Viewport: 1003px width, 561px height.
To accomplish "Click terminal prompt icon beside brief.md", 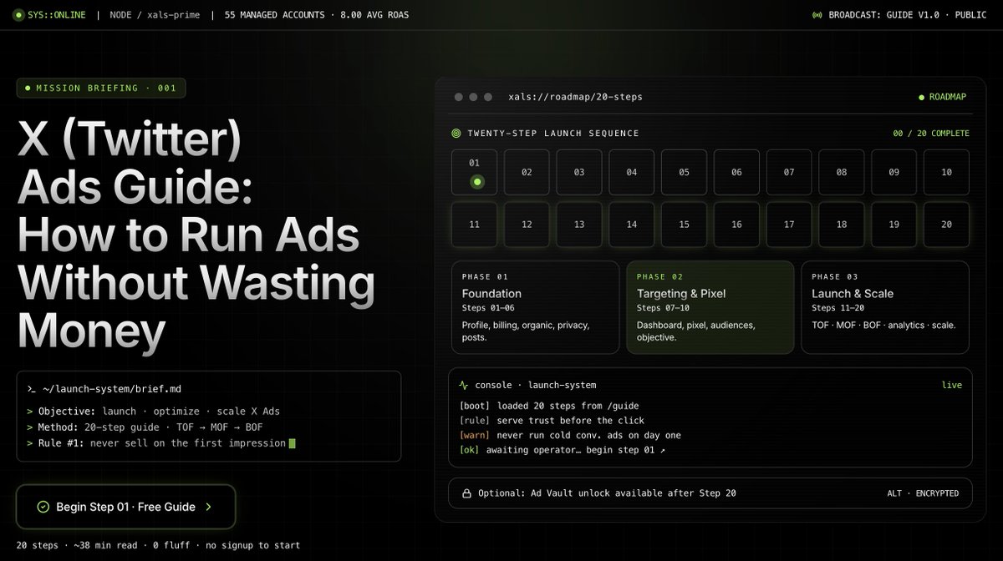I will [x=32, y=388].
